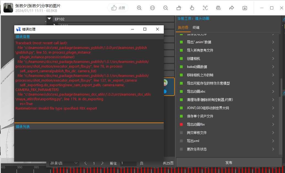285x173 pixels.
Task: Click the 前往 page number input field
Action: [x=128, y=163]
